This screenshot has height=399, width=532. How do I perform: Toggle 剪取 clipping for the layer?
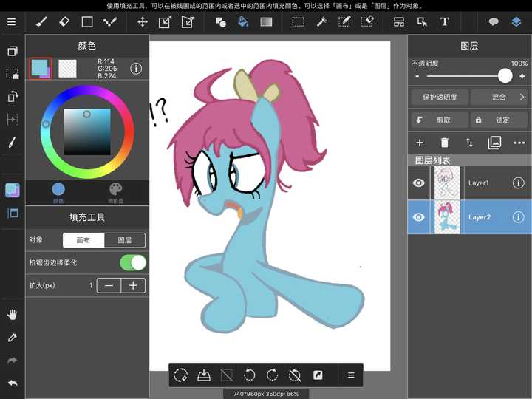coord(440,120)
